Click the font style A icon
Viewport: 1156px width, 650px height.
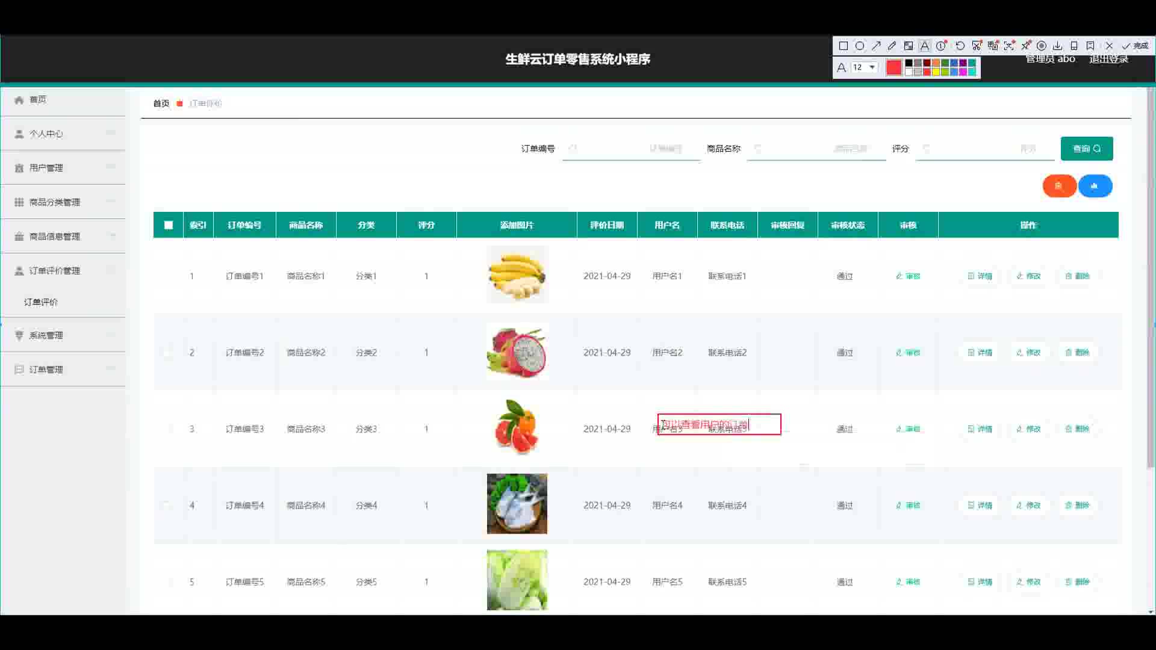click(x=842, y=67)
